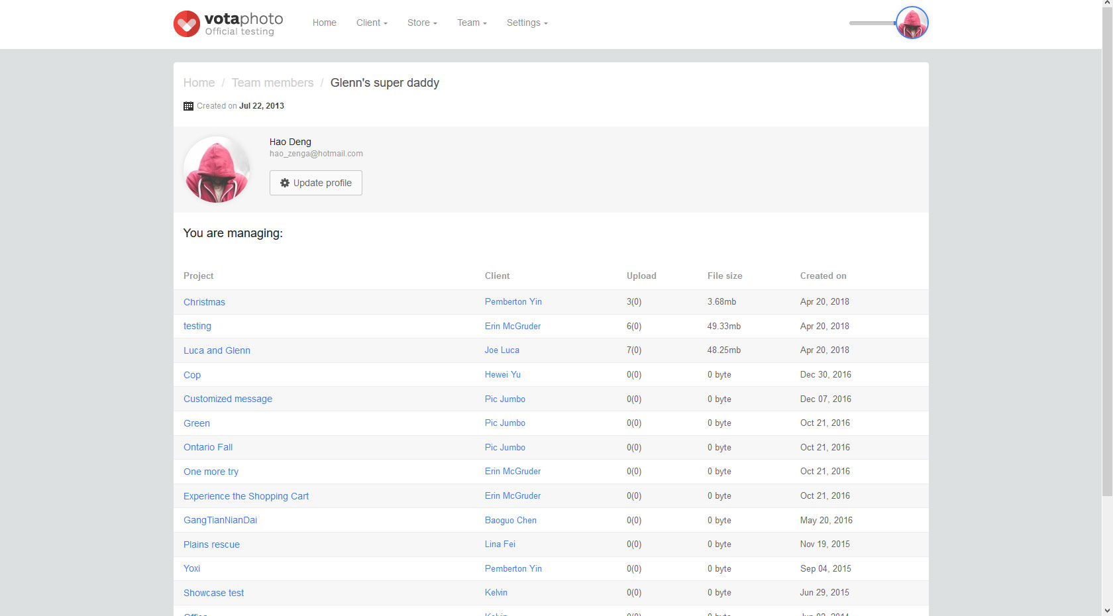
Task: Open the Green project
Action: pos(197,423)
